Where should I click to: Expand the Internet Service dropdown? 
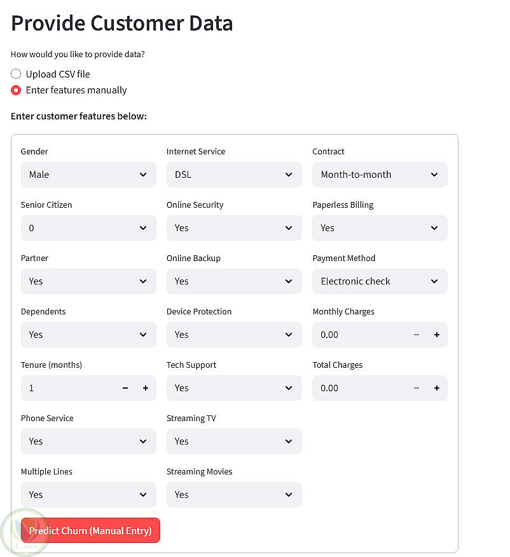(234, 175)
